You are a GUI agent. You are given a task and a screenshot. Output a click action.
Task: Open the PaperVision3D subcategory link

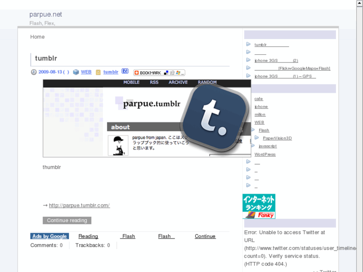[x=277, y=138]
